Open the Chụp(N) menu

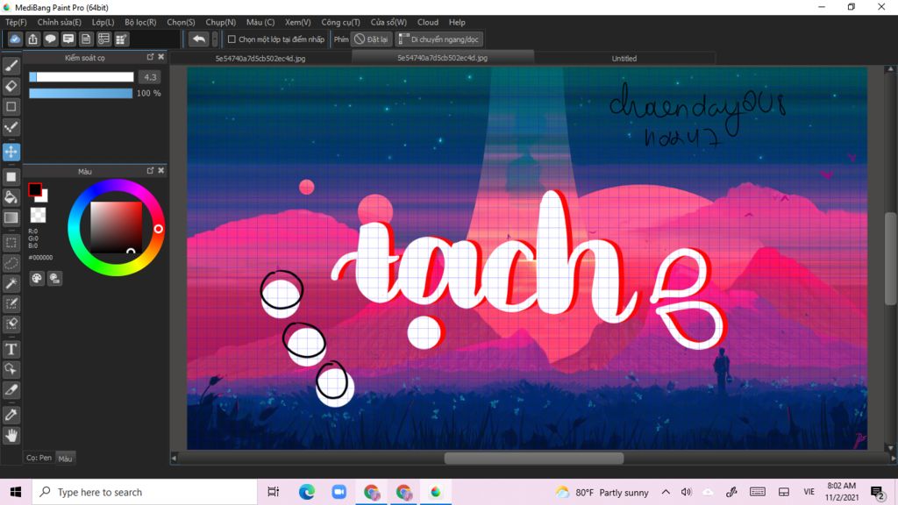click(220, 22)
